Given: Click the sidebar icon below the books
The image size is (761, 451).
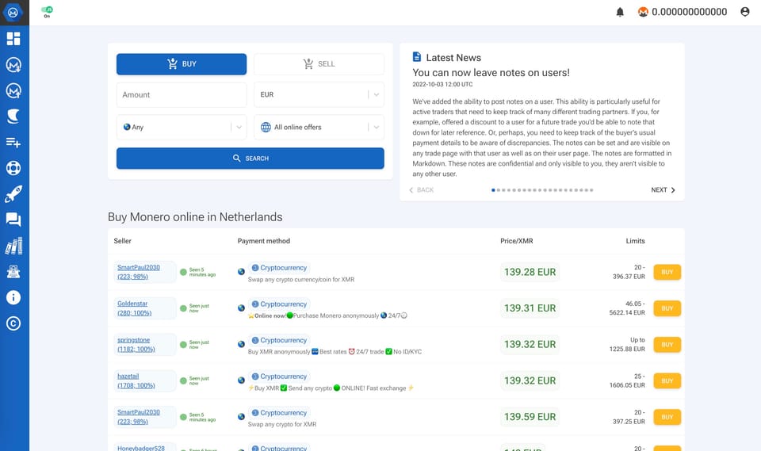Looking at the screenshot, I should click(x=13, y=272).
